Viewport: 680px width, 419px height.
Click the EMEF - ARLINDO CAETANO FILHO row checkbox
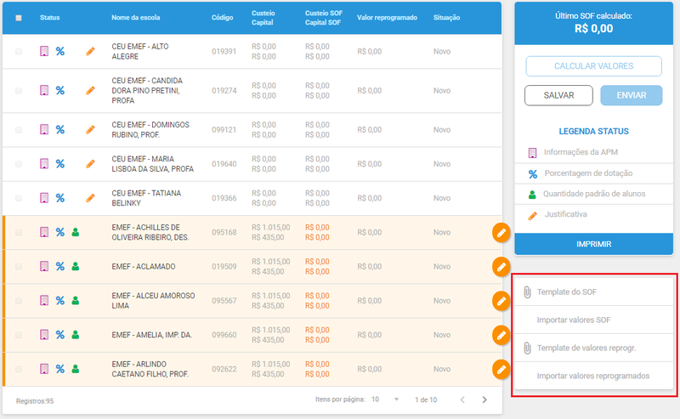pyautogui.click(x=19, y=369)
